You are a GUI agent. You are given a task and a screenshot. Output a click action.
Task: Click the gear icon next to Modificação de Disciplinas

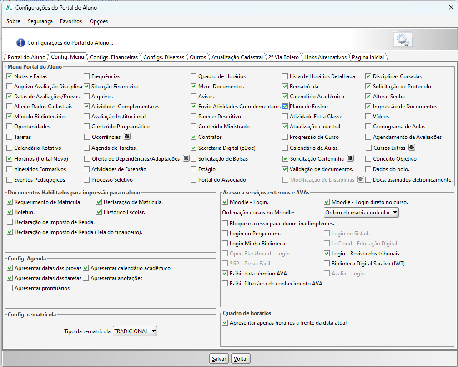(361, 179)
